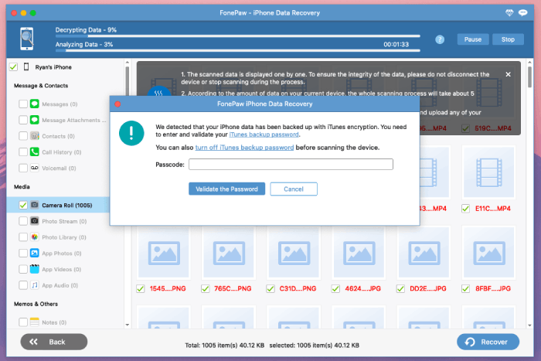
Task: Select the Photo Library flower icon
Action: pos(35,237)
